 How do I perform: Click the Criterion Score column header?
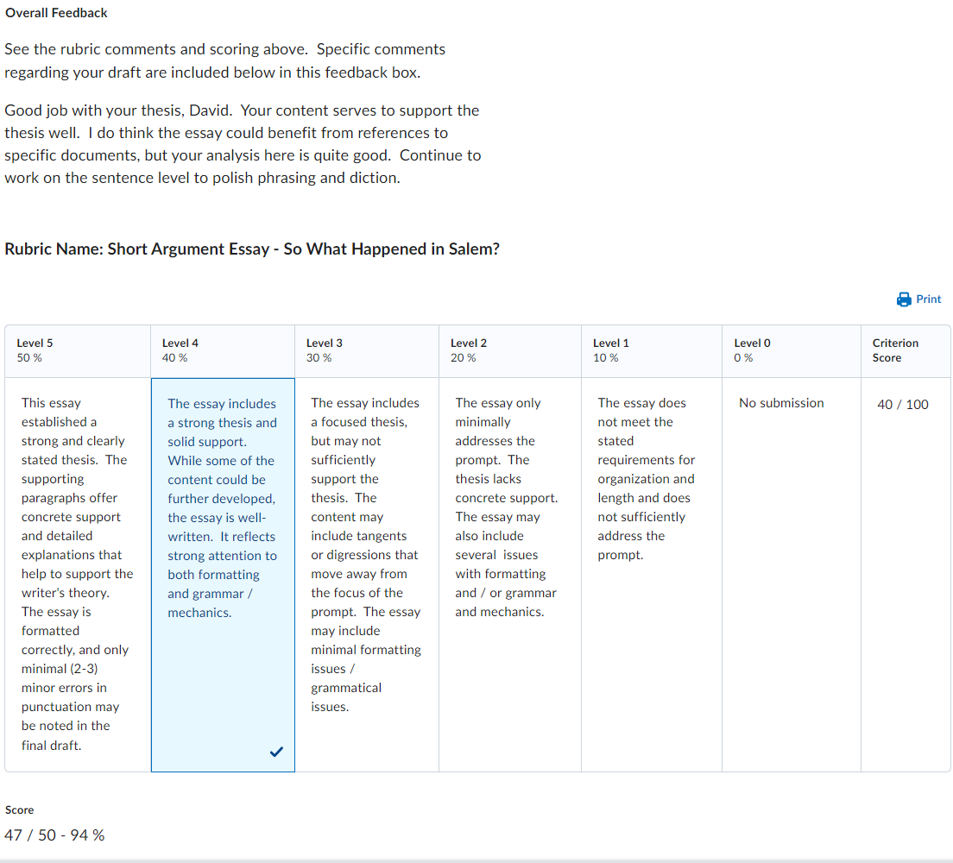coord(895,350)
